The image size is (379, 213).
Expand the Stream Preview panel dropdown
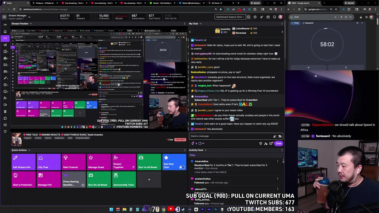click(30, 24)
